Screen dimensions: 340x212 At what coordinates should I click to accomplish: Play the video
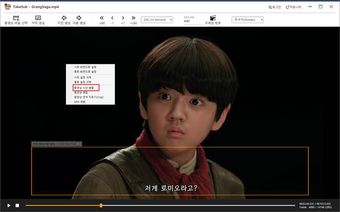pyautogui.click(x=9, y=205)
